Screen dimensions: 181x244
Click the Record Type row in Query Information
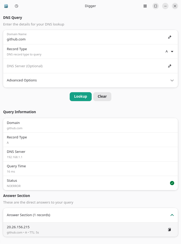(91, 140)
